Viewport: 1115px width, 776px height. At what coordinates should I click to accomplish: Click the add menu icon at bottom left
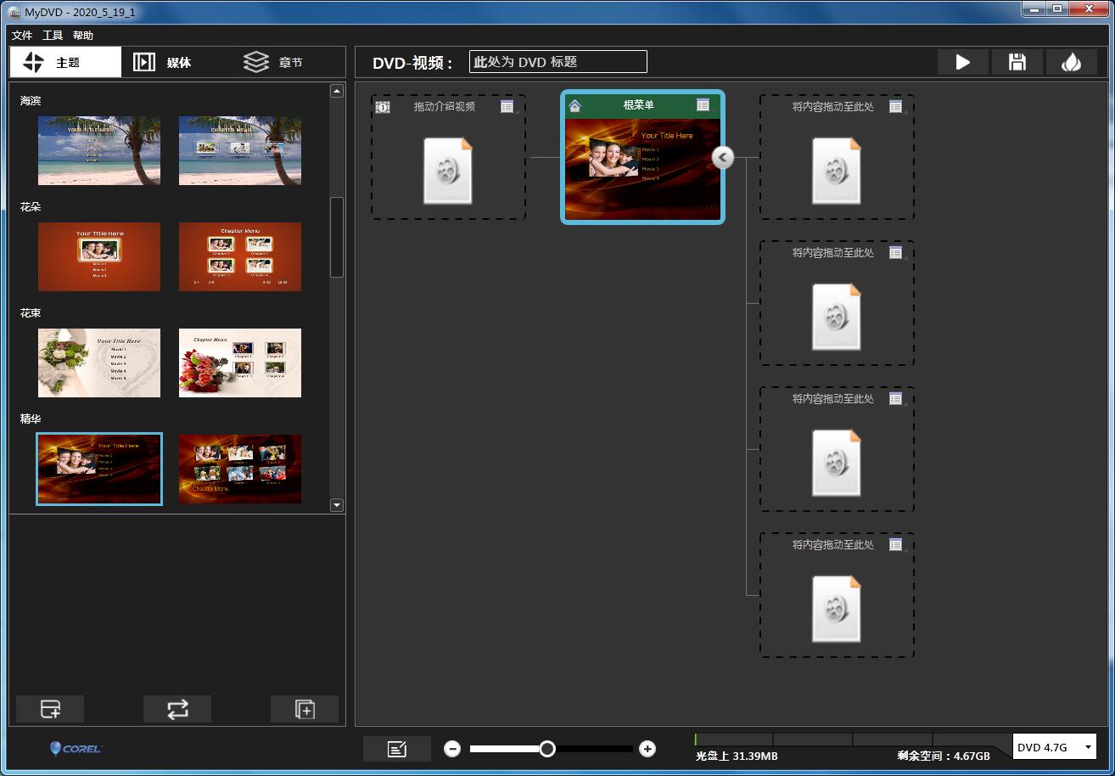50,709
